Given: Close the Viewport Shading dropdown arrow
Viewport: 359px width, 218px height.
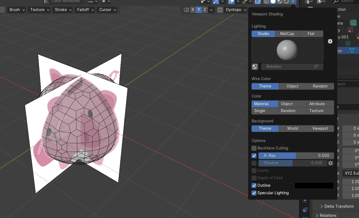Looking at the screenshot, I should tap(293, 1).
